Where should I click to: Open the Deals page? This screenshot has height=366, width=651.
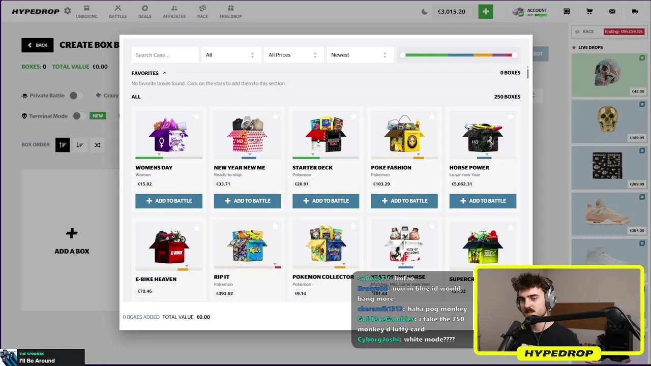tap(145, 11)
